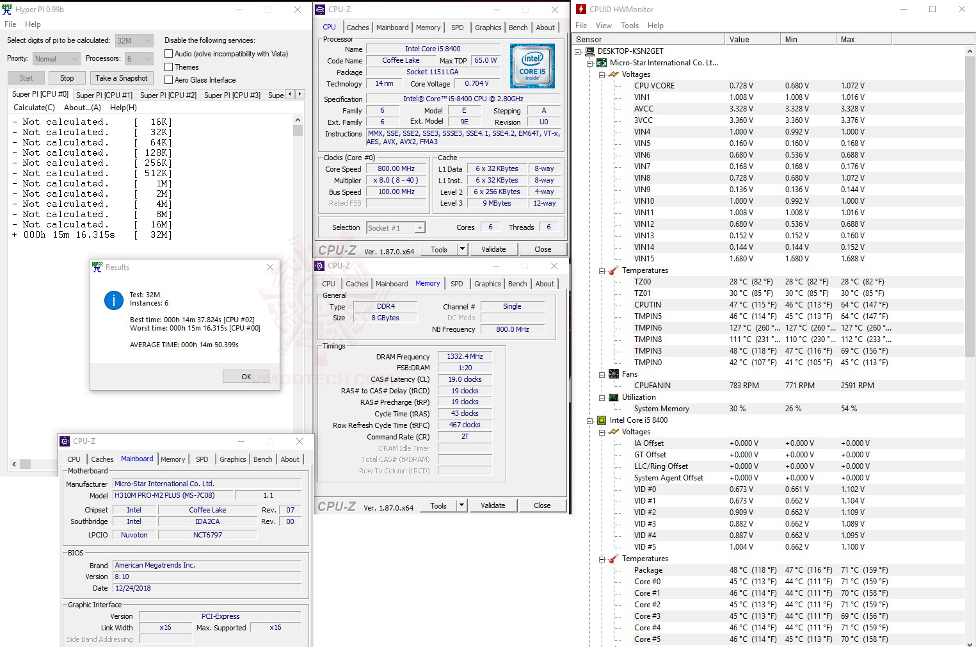Select the CPU VCORE row in HWMonitor

(x=767, y=86)
